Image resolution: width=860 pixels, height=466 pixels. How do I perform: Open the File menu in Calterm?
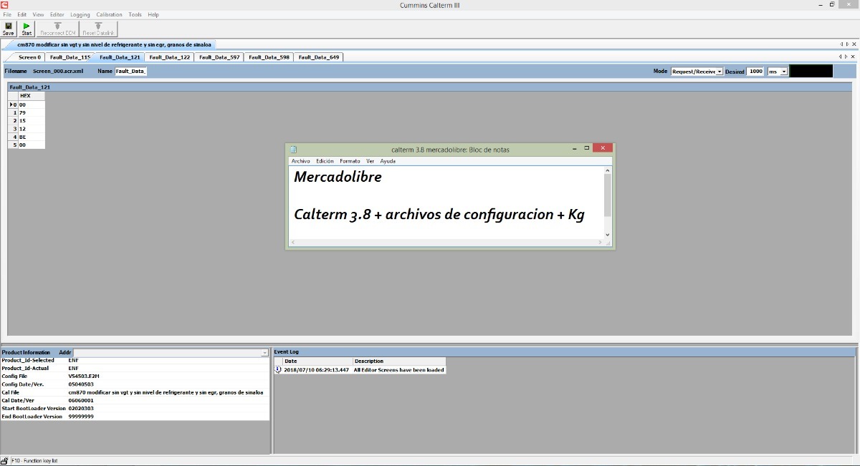(x=7, y=14)
